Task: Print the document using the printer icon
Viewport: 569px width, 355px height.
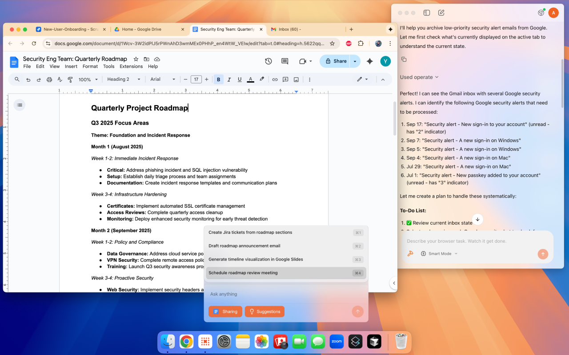Action: point(49,79)
